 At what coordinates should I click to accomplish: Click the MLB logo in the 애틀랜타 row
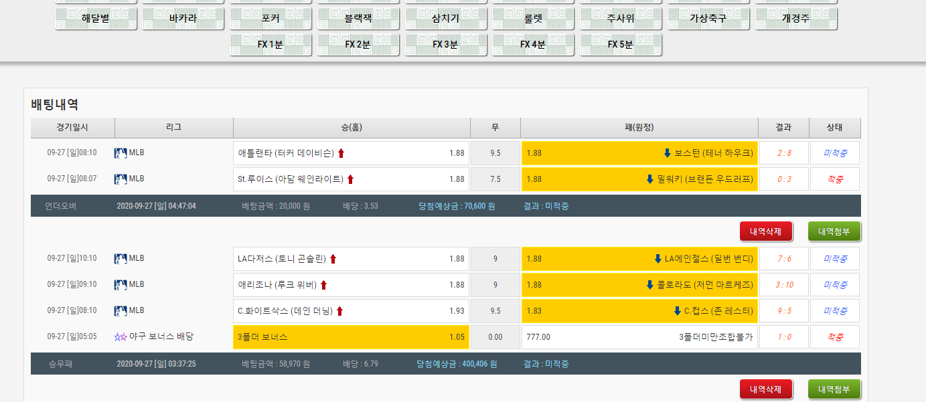(121, 153)
